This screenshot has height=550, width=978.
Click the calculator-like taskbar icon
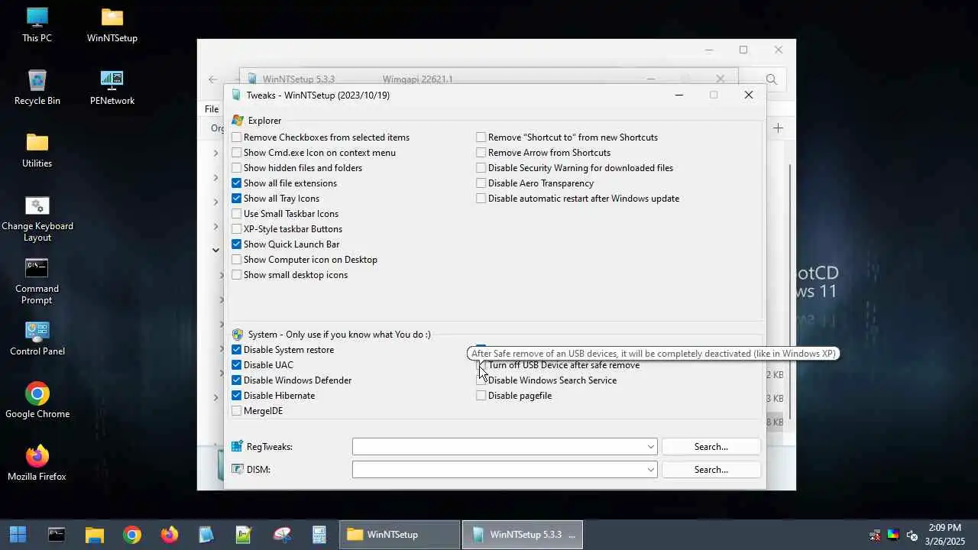click(x=319, y=535)
